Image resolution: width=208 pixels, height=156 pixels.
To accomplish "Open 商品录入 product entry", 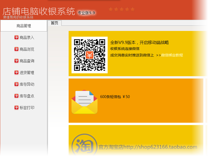I will [27, 37].
